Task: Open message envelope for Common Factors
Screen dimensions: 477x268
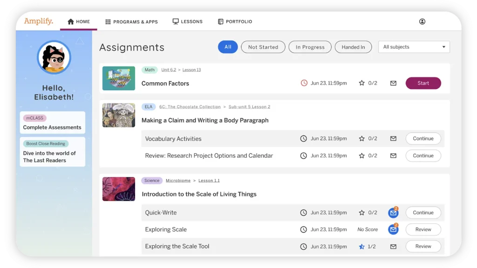Action: (x=393, y=83)
